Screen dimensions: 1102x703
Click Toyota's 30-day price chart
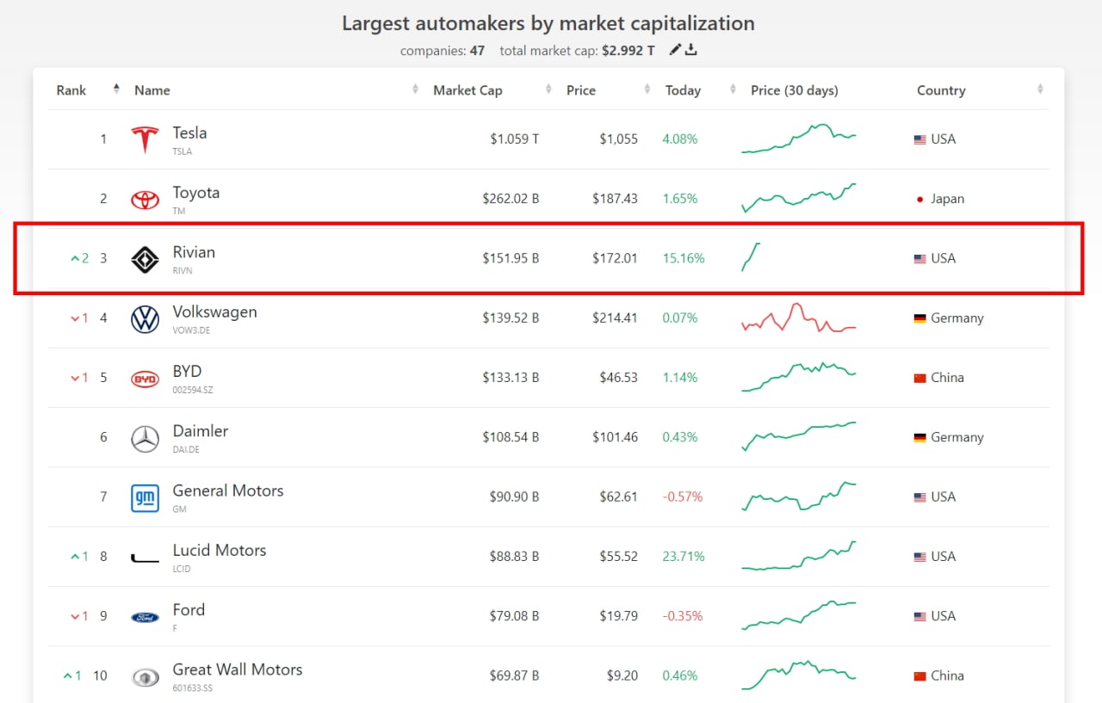click(799, 198)
